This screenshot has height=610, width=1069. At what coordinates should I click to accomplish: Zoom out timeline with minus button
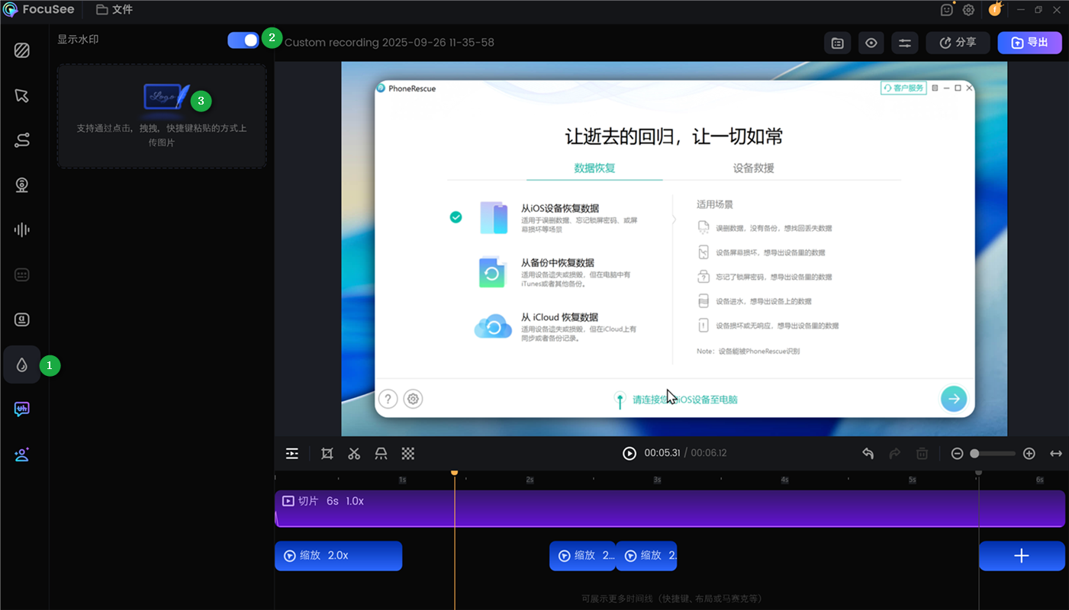tap(957, 454)
